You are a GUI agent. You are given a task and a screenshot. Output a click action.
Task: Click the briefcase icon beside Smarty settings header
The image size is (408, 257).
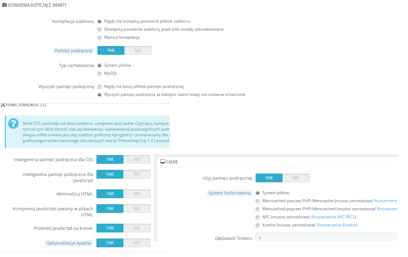[4, 5]
